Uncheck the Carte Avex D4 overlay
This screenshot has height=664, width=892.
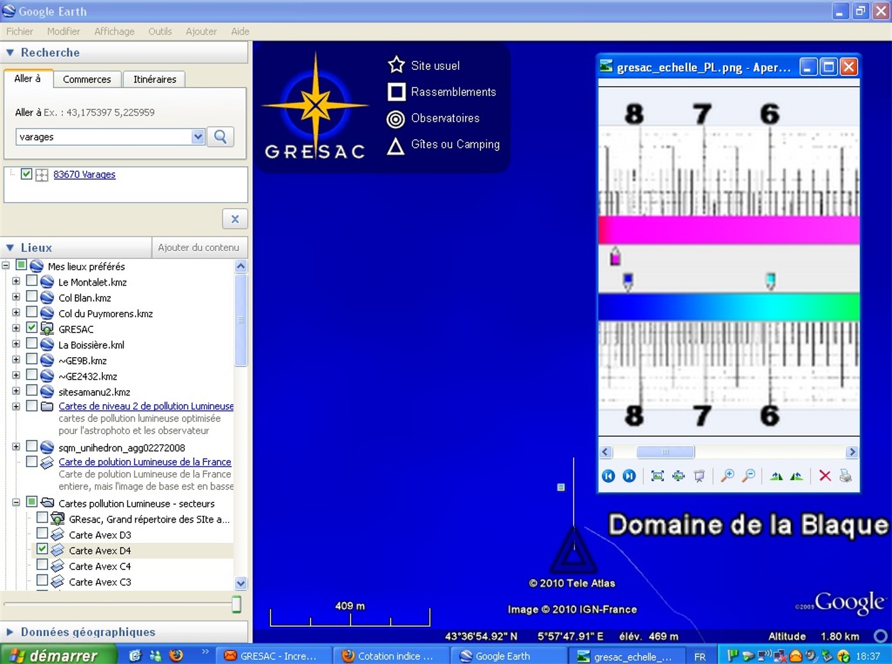pyautogui.click(x=42, y=549)
